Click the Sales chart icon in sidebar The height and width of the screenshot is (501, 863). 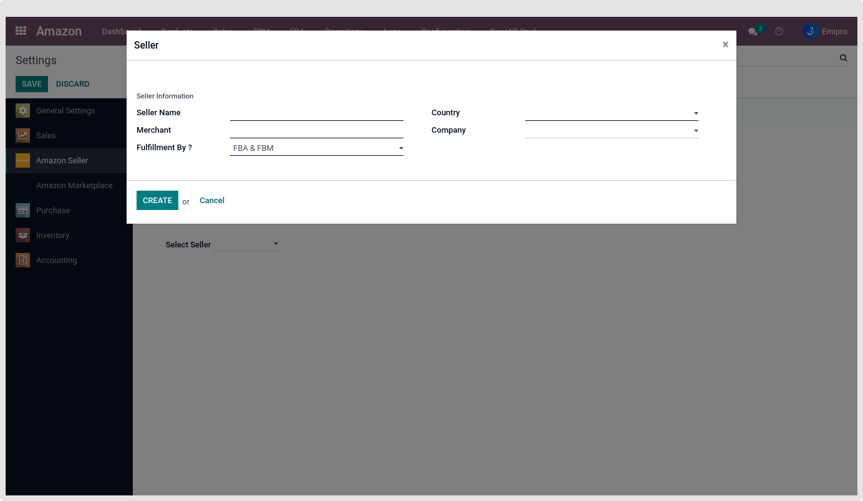(x=23, y=136)
